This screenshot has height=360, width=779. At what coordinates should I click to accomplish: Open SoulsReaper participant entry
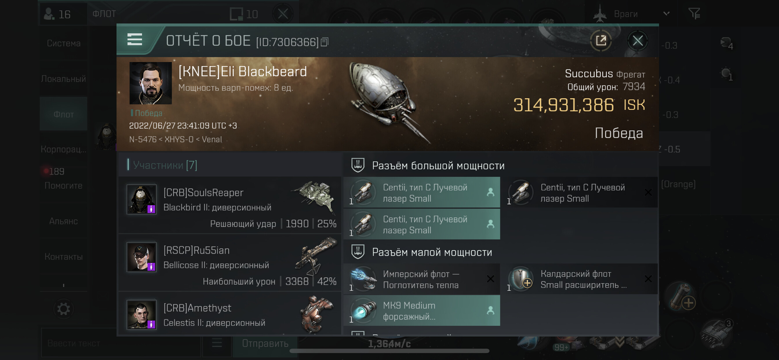click(230, 205)
